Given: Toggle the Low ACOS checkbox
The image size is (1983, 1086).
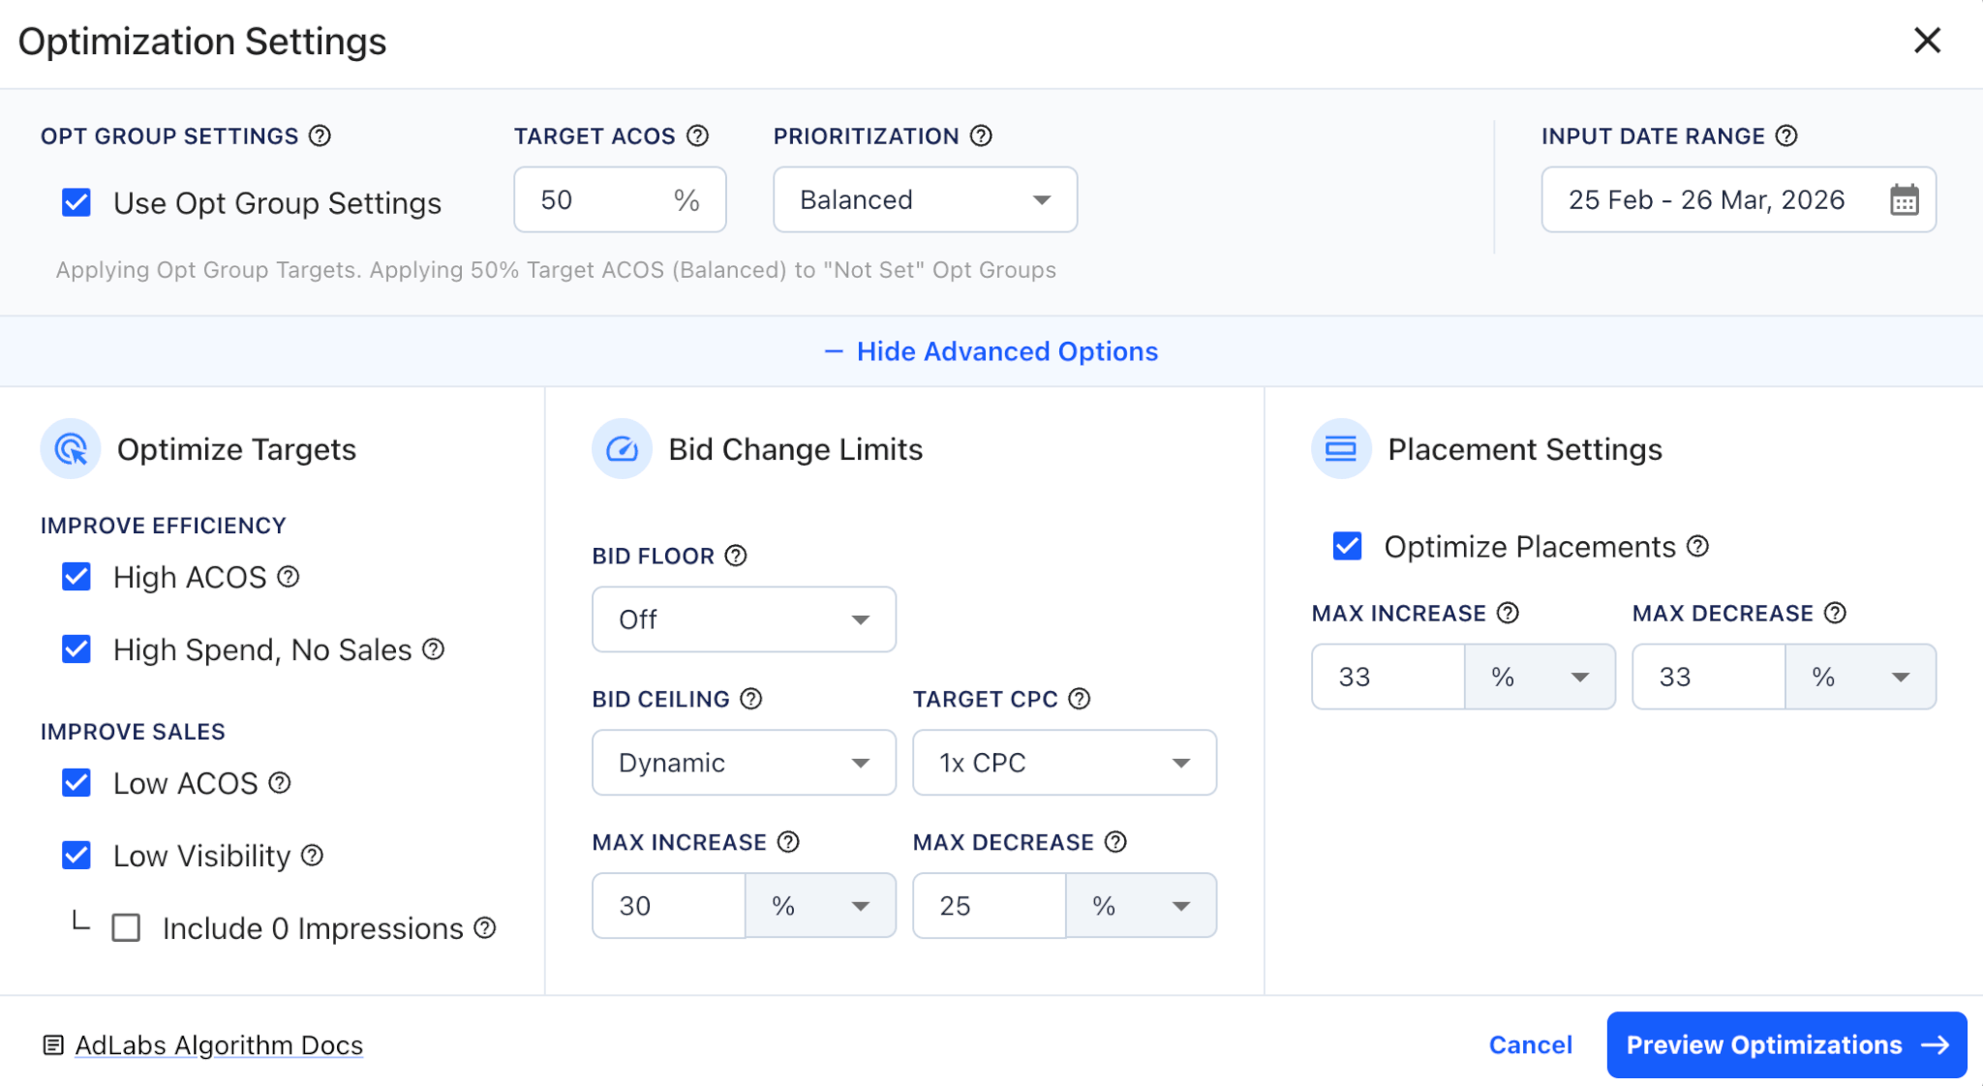Looking at the screenshot, I should 76,782.
